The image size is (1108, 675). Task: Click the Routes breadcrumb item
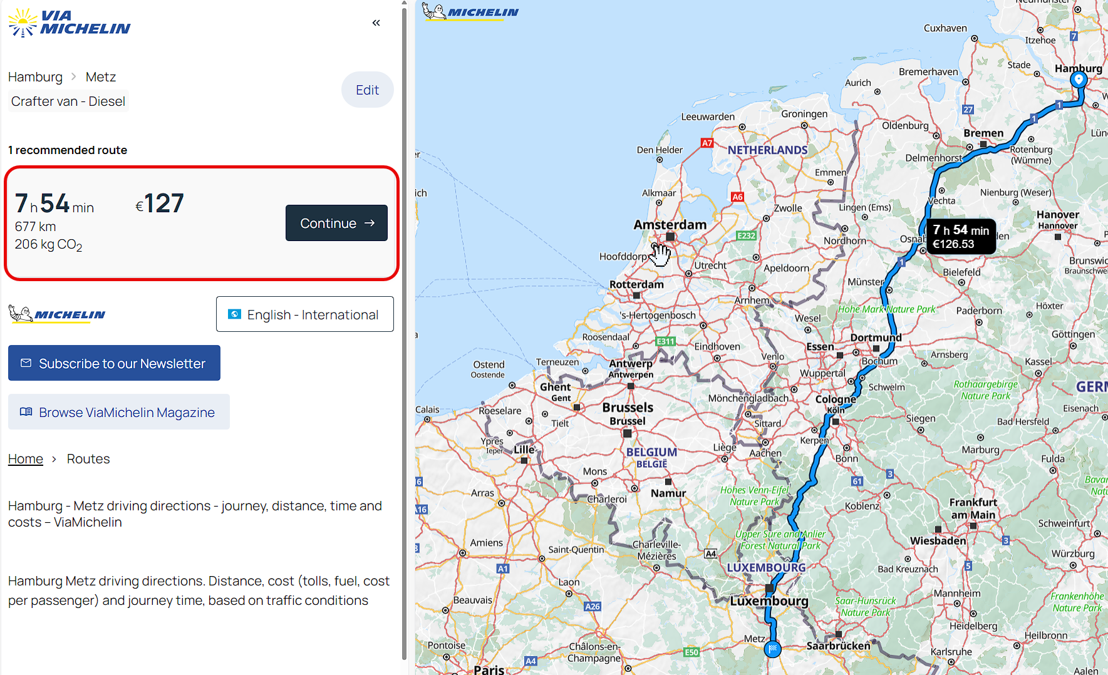[88, 459]
